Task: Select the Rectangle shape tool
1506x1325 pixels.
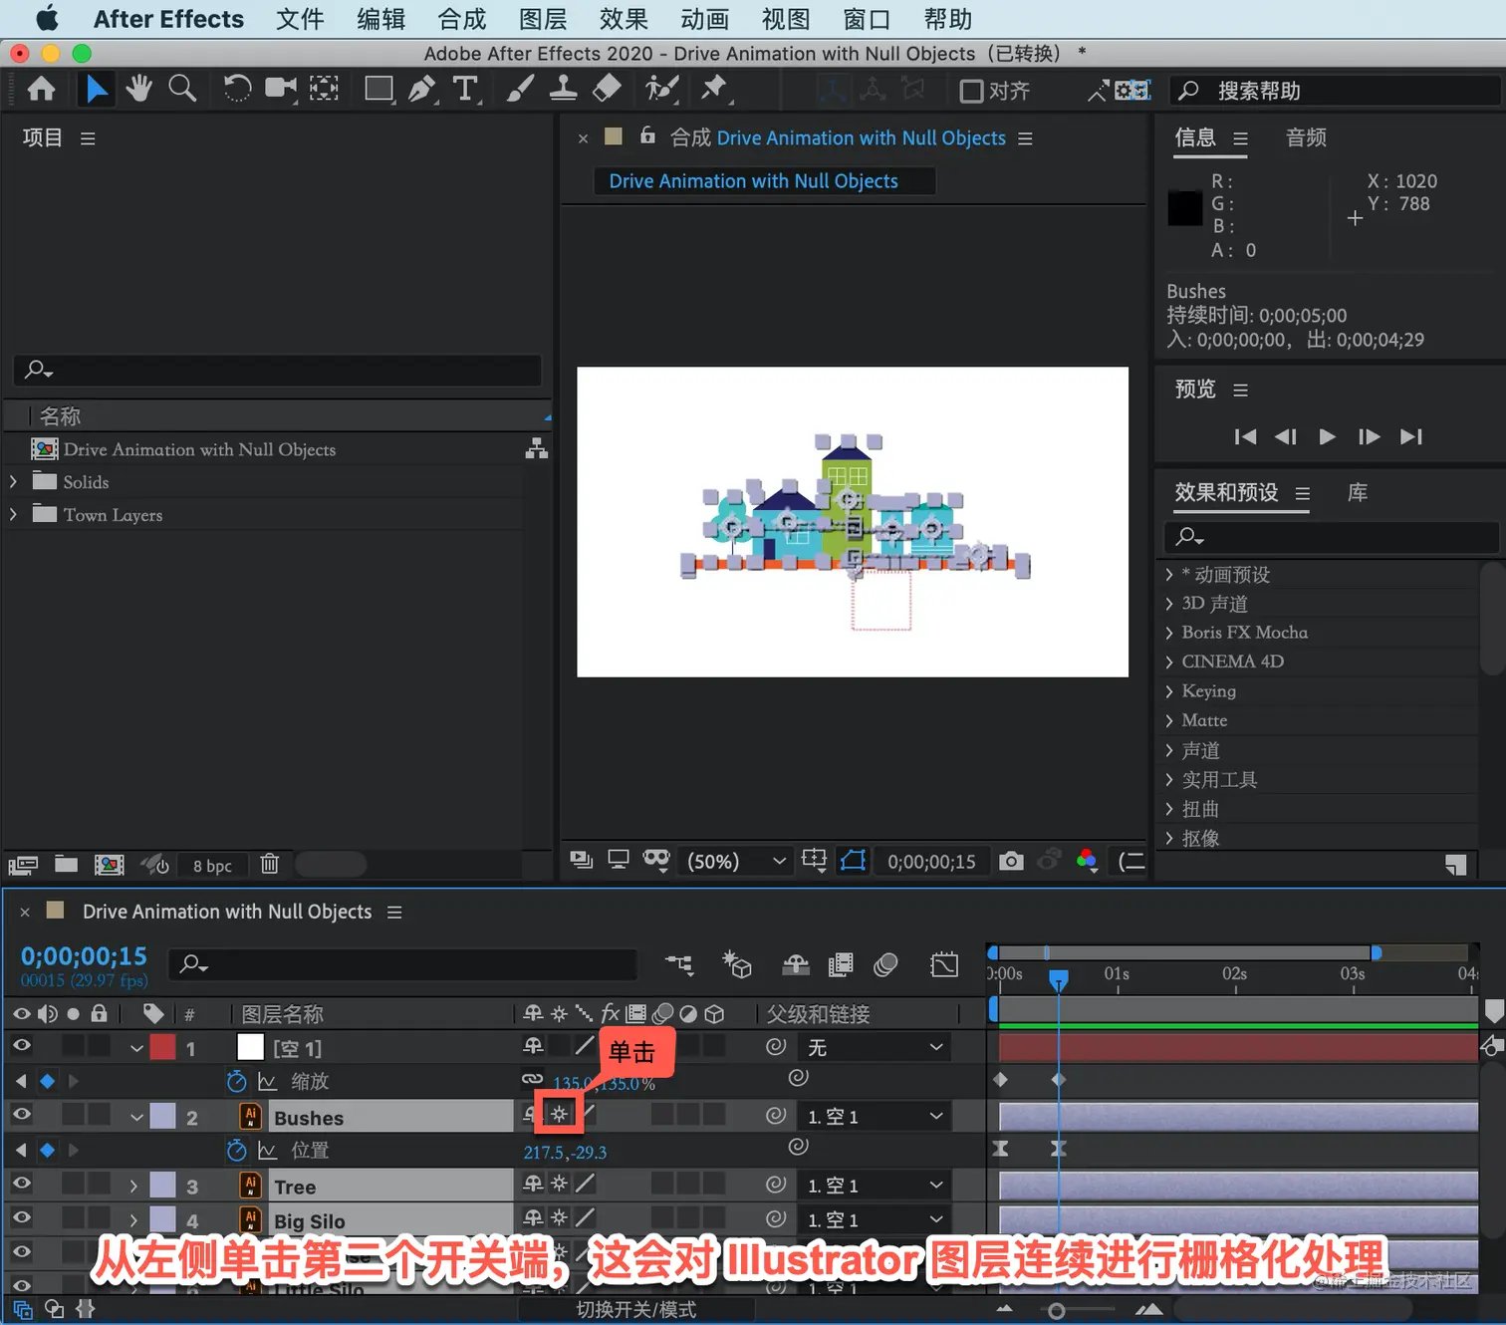Action: click(378, 90)
